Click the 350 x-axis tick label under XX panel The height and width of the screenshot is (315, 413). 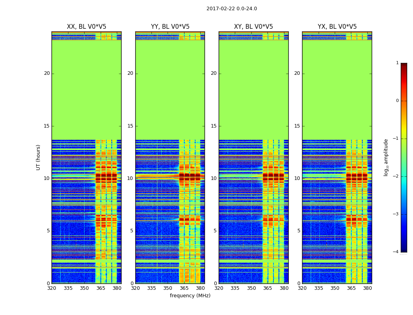click(x=84, y=288)
